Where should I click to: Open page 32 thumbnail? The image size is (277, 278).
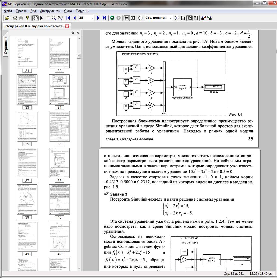coord(59,53)
